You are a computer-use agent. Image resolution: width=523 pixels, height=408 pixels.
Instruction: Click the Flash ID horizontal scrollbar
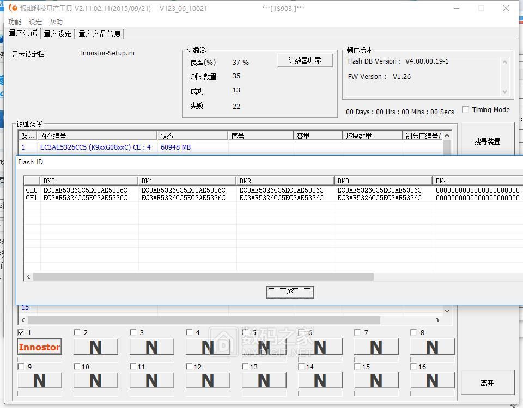pos(203,277)
